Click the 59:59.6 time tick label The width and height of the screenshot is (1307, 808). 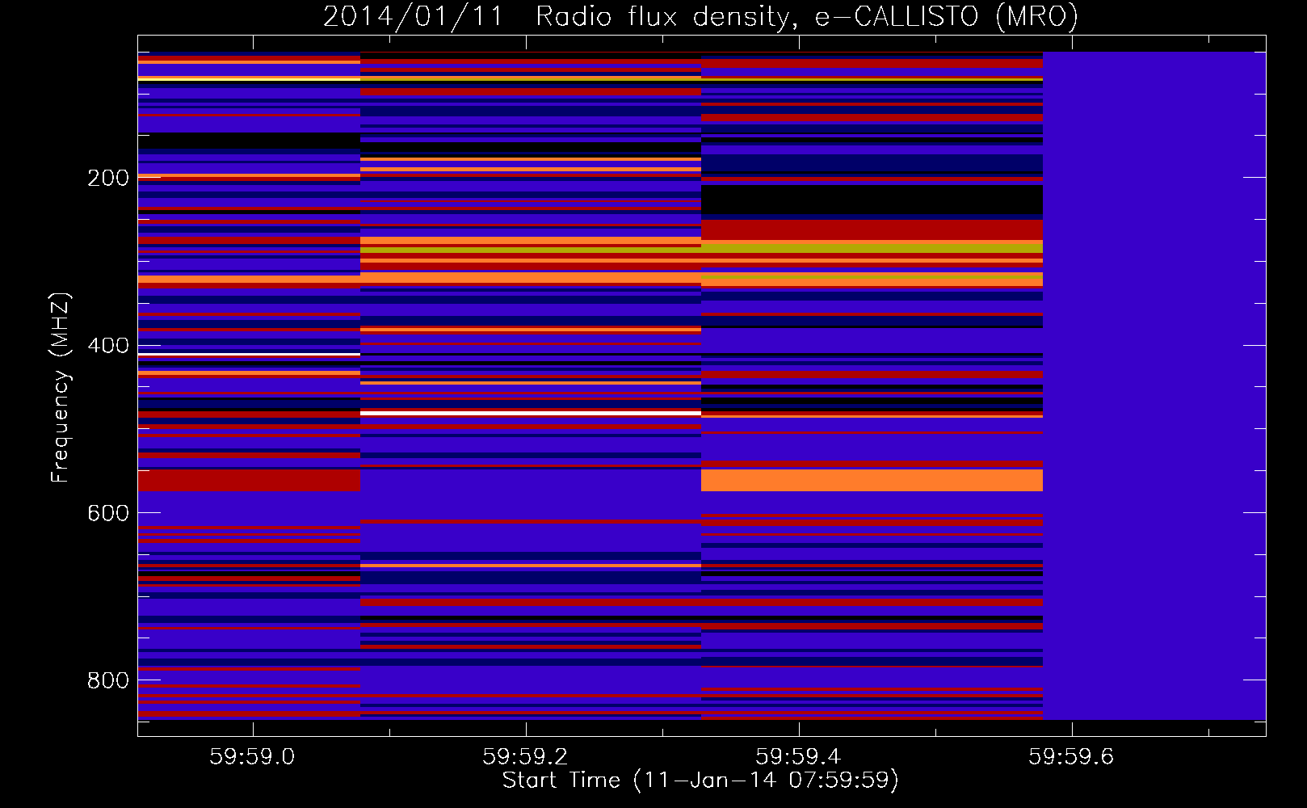1071,757
